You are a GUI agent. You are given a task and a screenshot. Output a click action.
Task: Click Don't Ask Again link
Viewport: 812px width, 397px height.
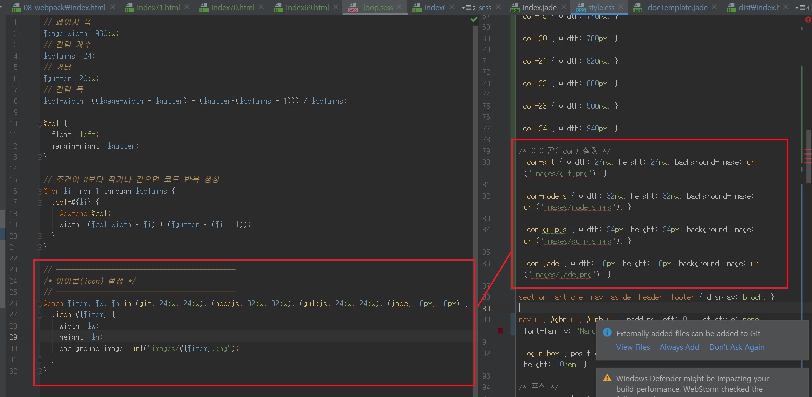click(736, 347)
